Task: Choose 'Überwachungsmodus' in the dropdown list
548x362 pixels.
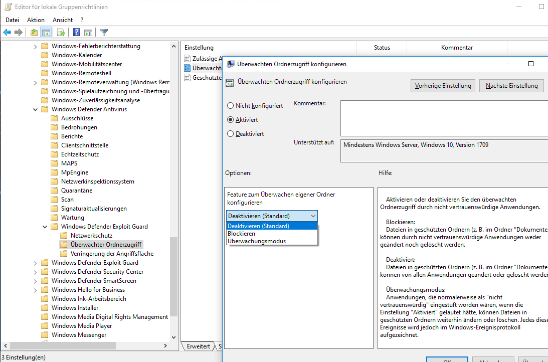Action: point(272,241)
